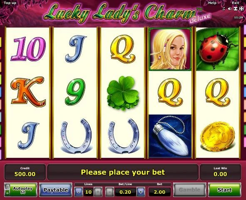Click the four-leaf clover symbol

[123, 93]
